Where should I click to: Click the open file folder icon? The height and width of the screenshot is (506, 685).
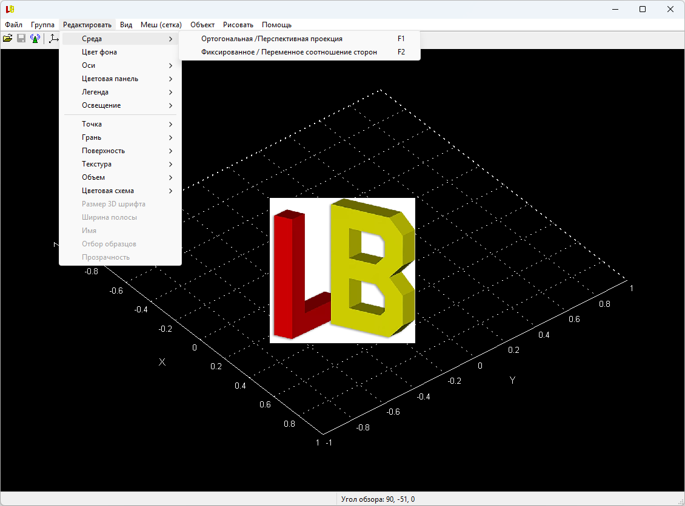pos(8,39)
